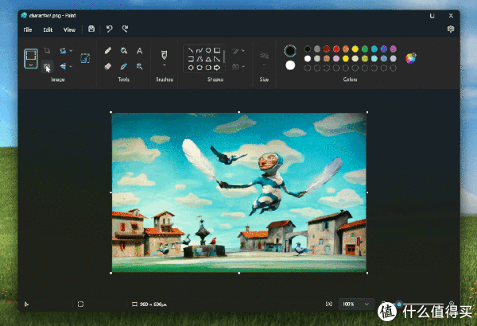
Task: Click the selection size icon in status bar
Action: coord(80,304)
